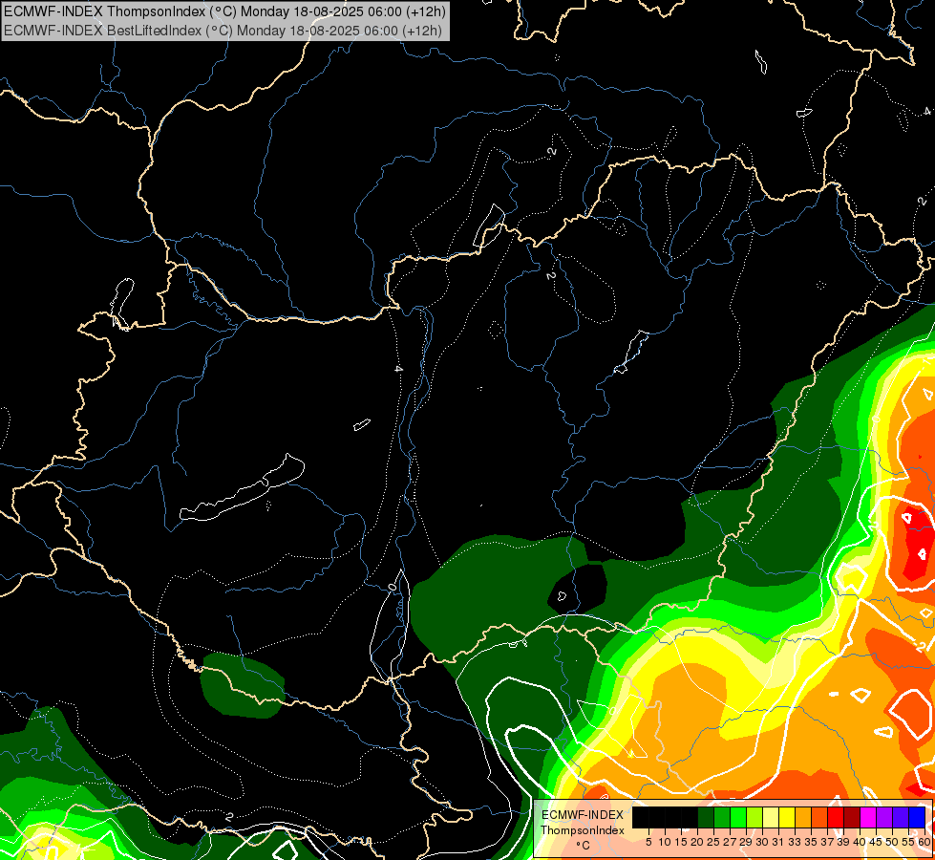
Task: Select the magenta 40–45 legend swatch
Action: (x=868, y=817)
